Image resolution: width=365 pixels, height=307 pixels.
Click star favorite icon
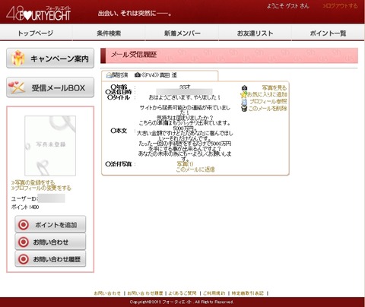click(x=243, y=95)
